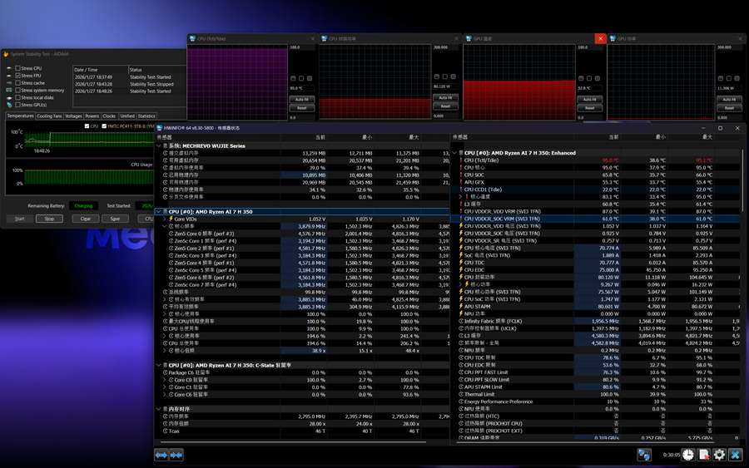Viewport: 749px width, 468px height.
Task: Click the clock icon beside Package C6 驻留率
Action: (166, 372)
